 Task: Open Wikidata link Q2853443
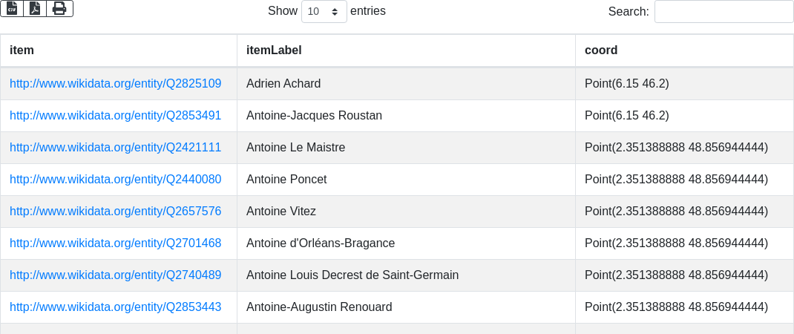click(x=115, y=307)
